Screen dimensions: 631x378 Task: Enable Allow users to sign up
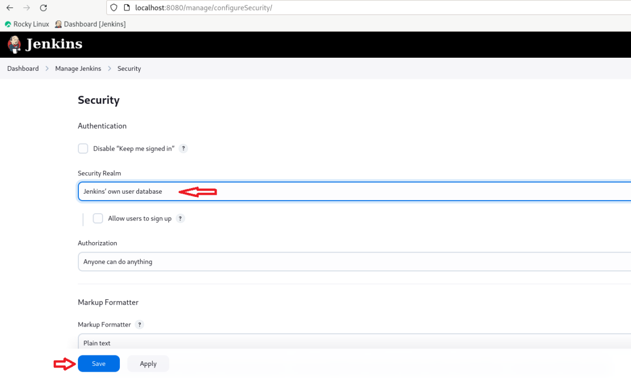(x=98, y=218)
